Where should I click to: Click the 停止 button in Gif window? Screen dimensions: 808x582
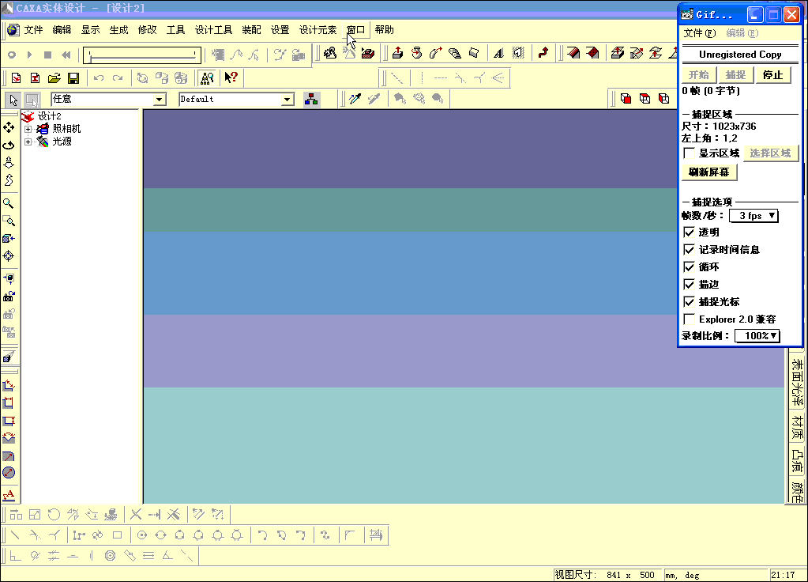click(772, 75)
